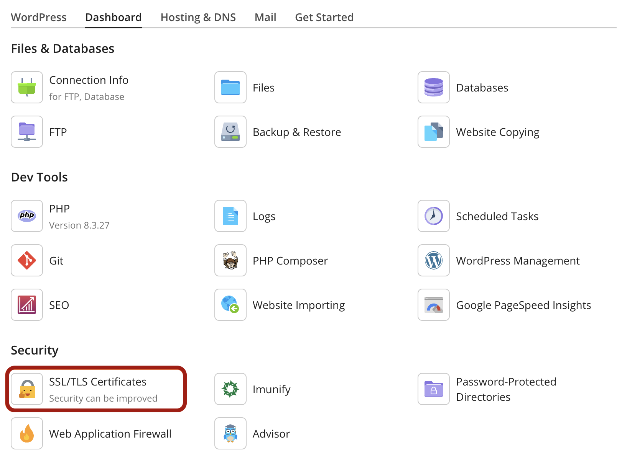Open the Get Started tab
This screenshot has width=622, height=464.
(324, 17)
